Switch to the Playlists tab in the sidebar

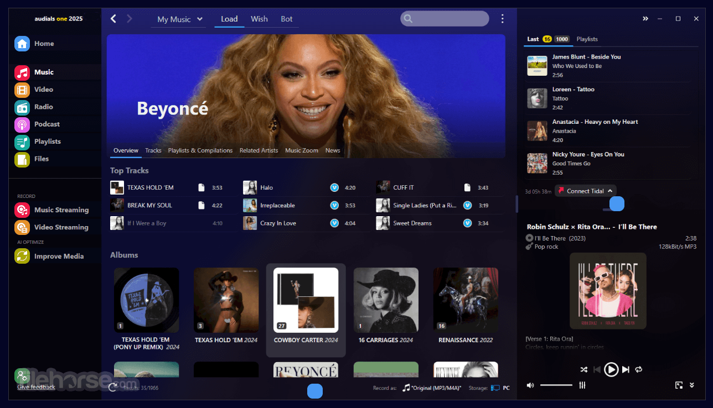[x=587, y=39]
